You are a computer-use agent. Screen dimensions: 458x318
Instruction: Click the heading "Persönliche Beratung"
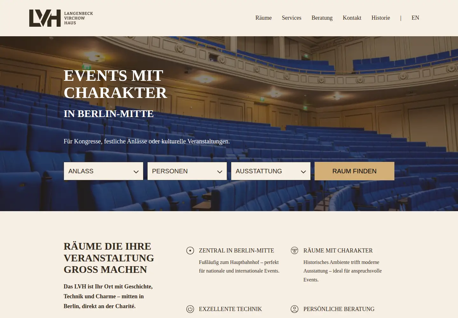click(339, 309)
